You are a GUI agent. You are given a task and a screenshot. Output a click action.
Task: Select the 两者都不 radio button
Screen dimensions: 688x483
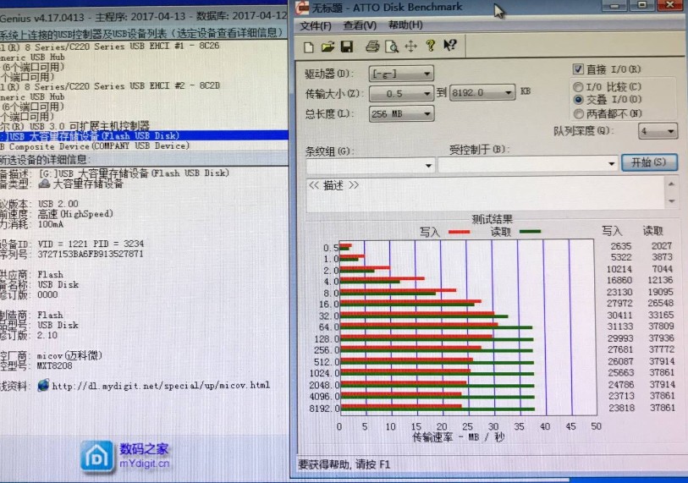[578, 114]
